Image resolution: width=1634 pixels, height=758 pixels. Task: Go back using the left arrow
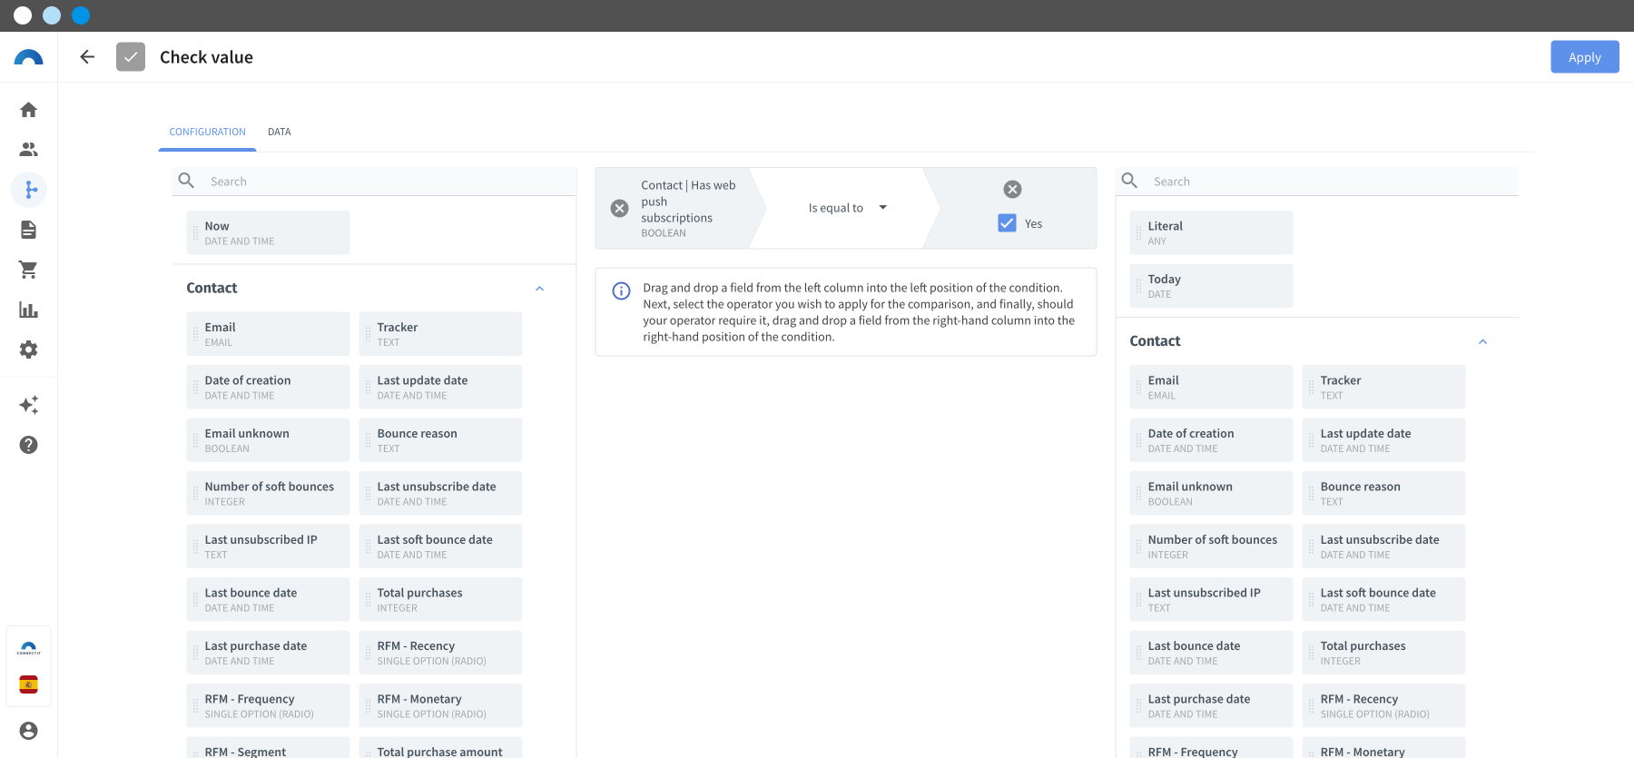[x=87, y=57]
